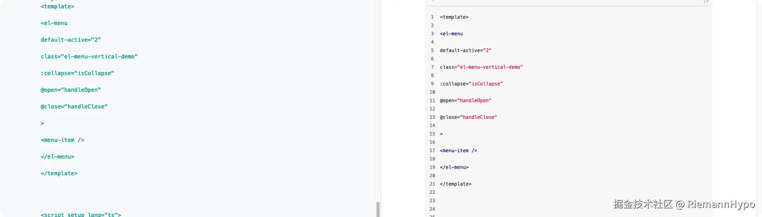Image resolution: width=762 pixels, height=217 pixels.
Task: Click default-active="2" in left editor
Action: click(x=71, y=40)
